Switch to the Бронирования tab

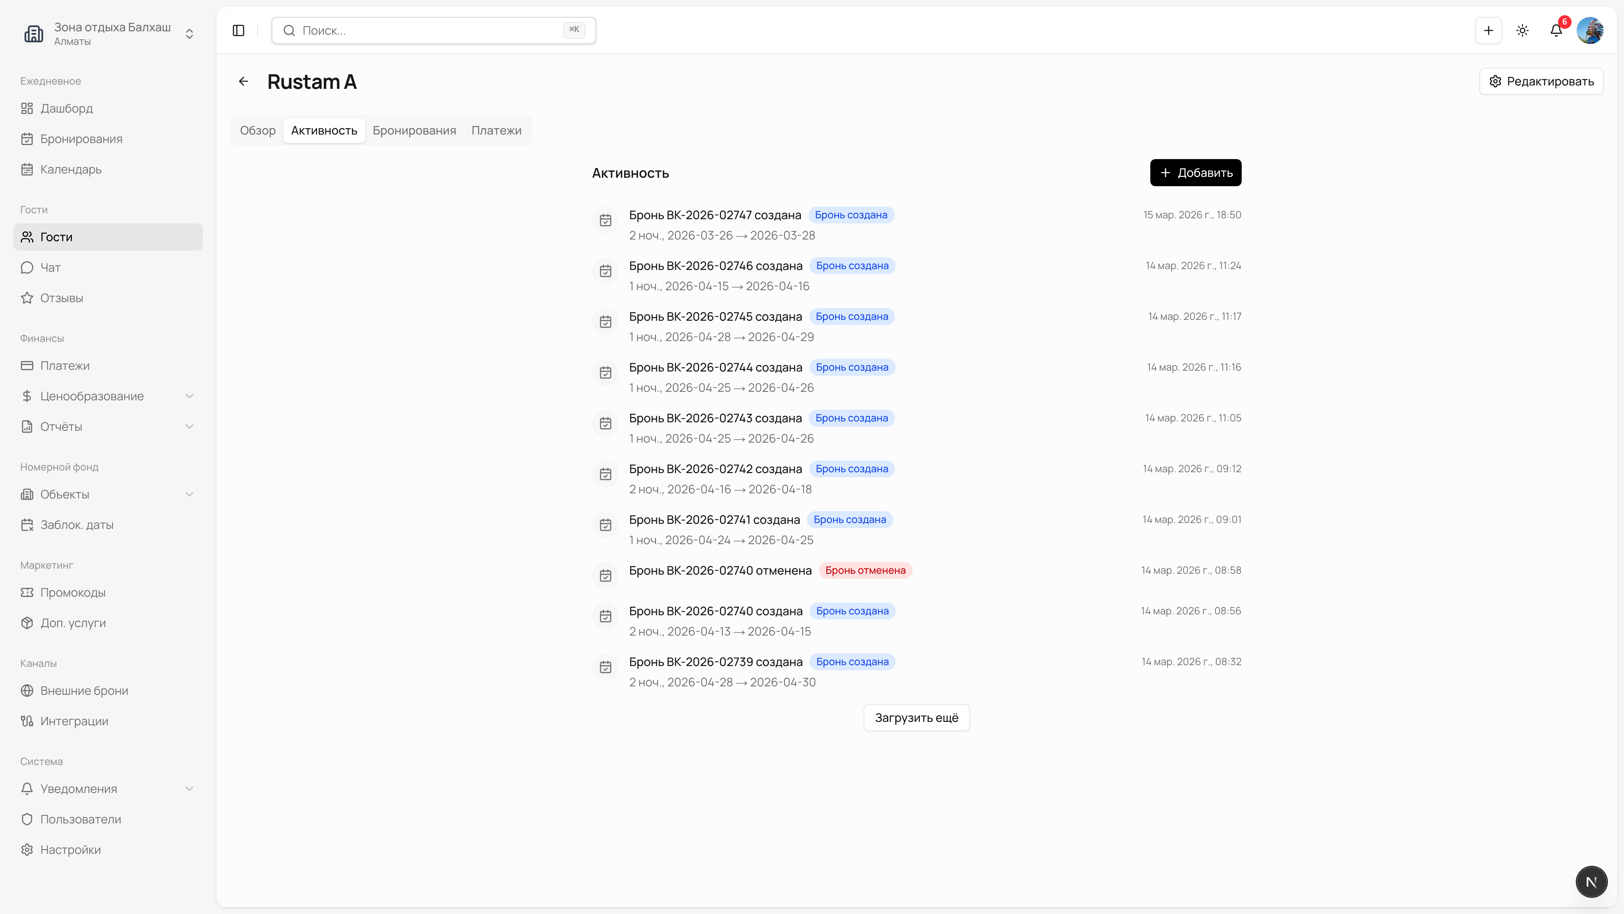click(x=414, y=131)
